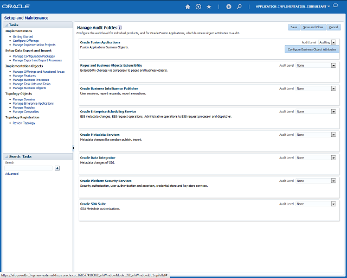
Task: Open Accessibility settings icon
Action: click(229, 7)
